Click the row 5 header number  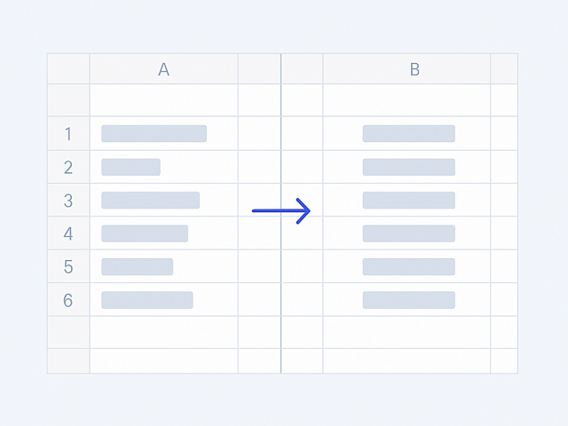(x=68, y=267)
